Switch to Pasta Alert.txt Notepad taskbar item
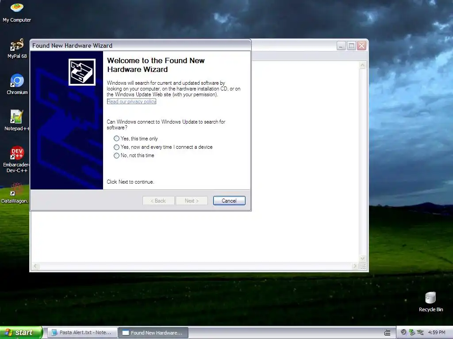Screen dimensions: 453x339 [x=82, y=333]
